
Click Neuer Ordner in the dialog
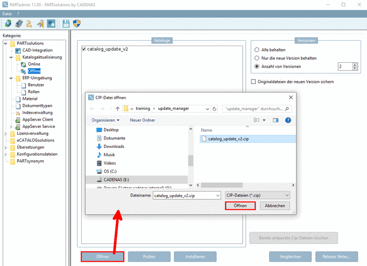click(x=142, y=120)
